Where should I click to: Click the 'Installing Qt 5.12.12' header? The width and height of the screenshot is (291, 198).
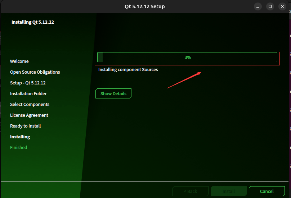click(x=33, y=22)
